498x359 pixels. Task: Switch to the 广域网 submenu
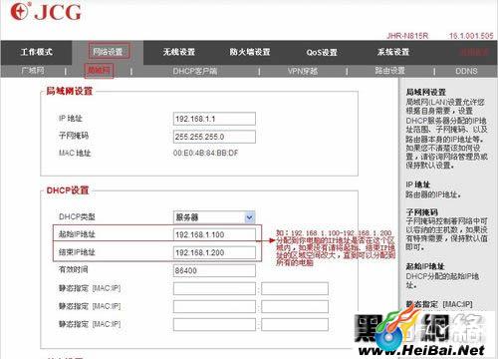[33, 71]
